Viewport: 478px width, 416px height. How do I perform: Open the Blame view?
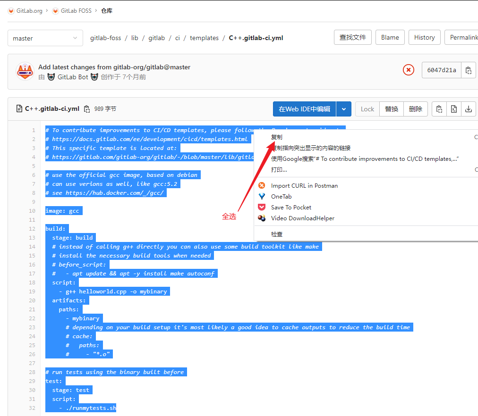click(390, 37)
